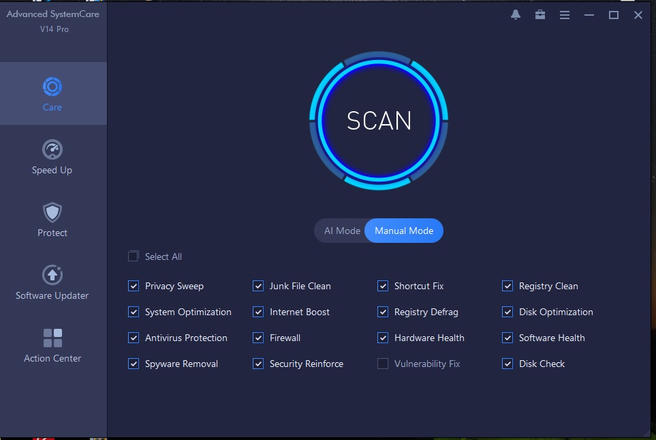Screen dimensions: 656x440
Task: Minimize the Advanced SystemCare window
Action: [589, 15]
